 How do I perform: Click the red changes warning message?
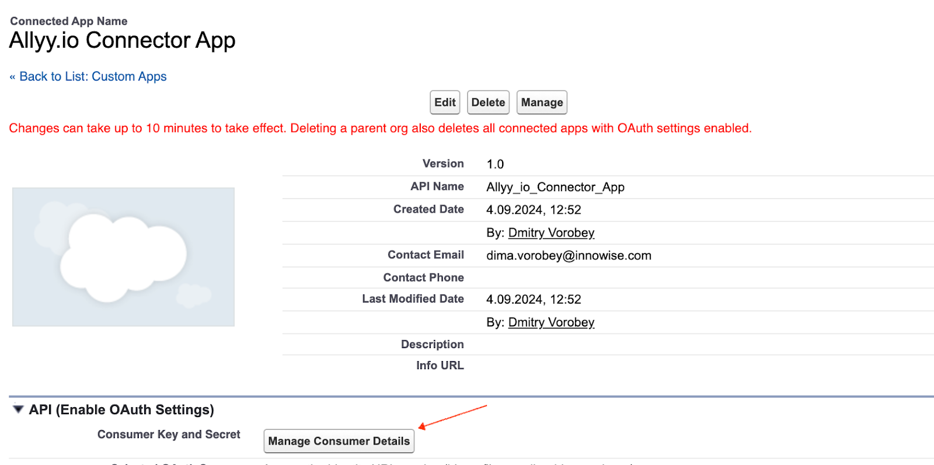click(380, 128)
